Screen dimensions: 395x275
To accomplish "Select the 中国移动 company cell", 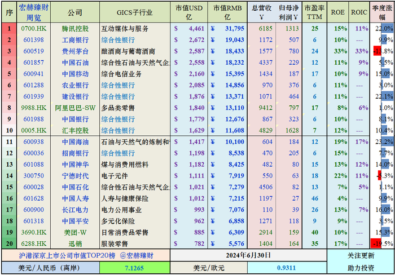I will pyautogui.click(x=75, y=74).
